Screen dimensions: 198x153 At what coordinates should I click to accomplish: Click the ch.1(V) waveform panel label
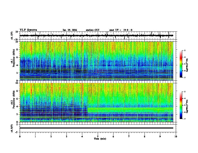point(12,35)
